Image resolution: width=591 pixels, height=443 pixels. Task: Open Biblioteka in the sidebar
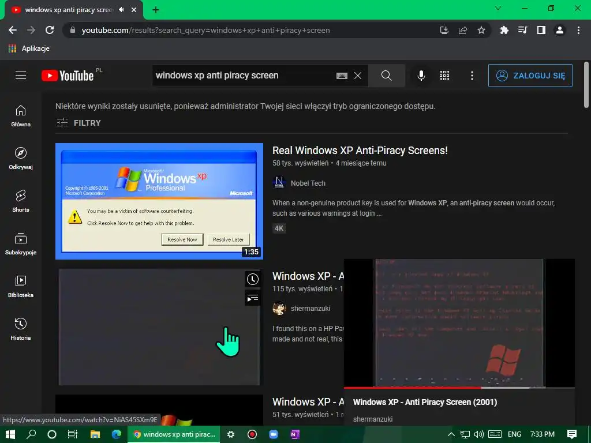click(21, 287)
